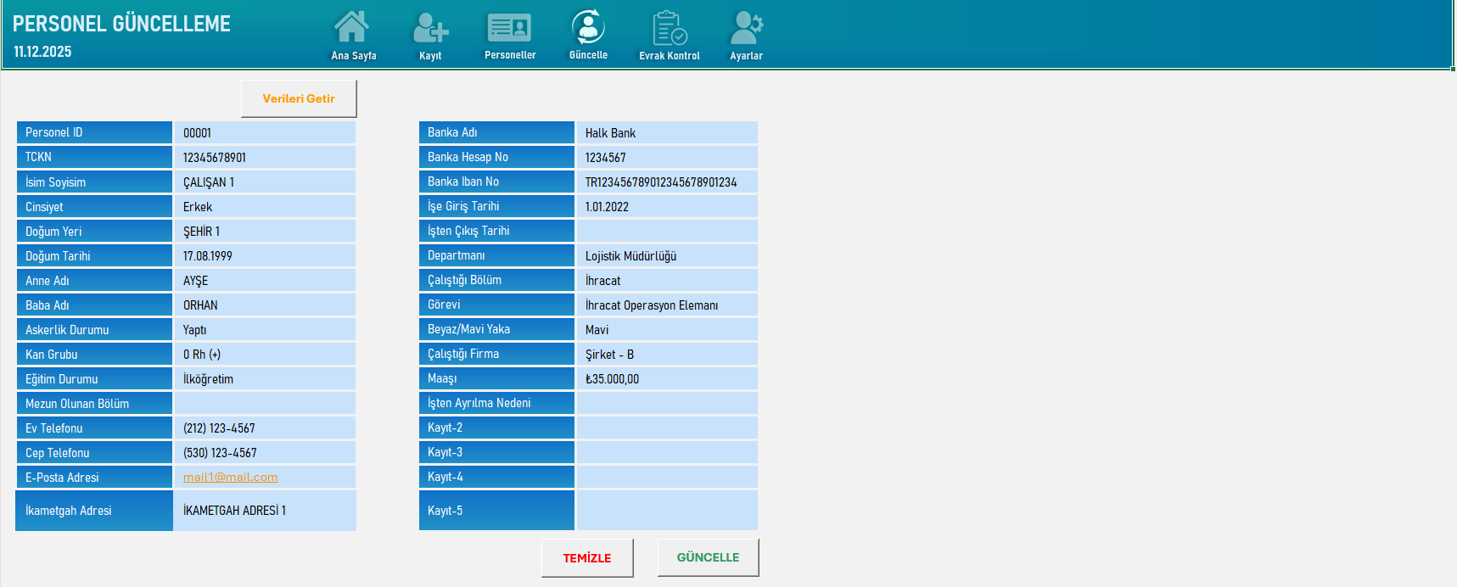Viewport: 1457px width, 587px height.
Task: Select the empty Kayıt-5 field
Action: coord(667,510)
